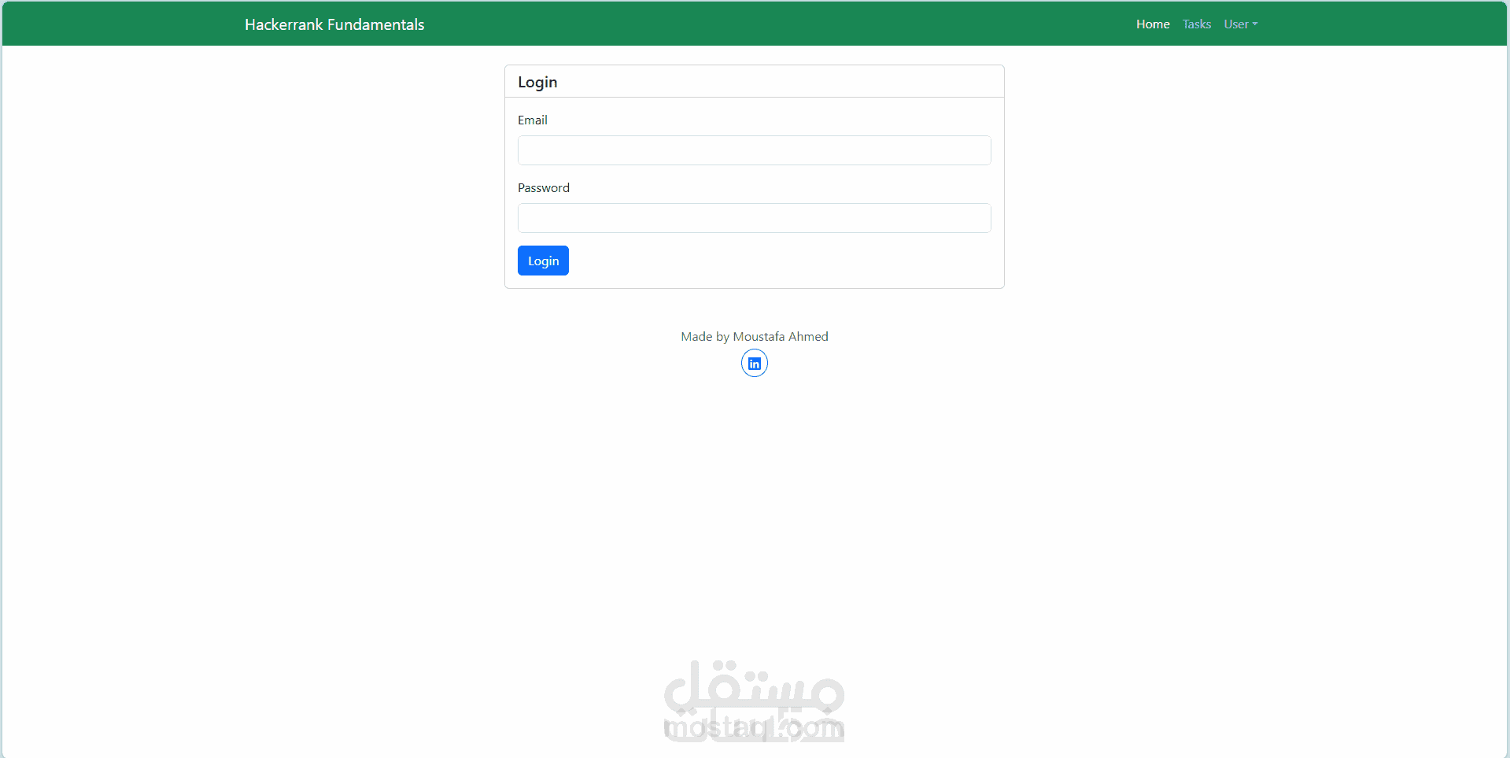This screenshot has width=1510, height=758.
Task: Click the word Hackerrank in navbar
Action: click(284, 24)
